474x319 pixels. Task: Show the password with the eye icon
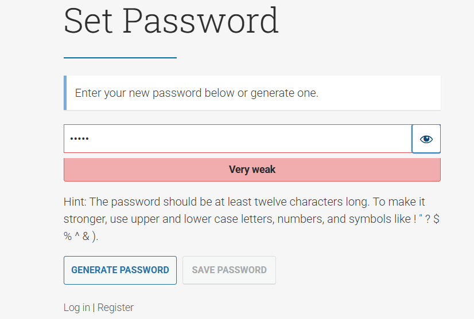coord(426,139)
